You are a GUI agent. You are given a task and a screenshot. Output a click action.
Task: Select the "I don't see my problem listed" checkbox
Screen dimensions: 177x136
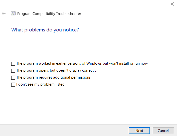pyautogui.click(x=13, y=85)
